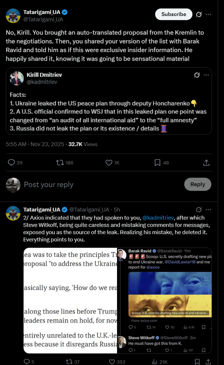This screenshot has width=224, height=365.
Task: Open more options on second thread post
Action: coord(208,209)
